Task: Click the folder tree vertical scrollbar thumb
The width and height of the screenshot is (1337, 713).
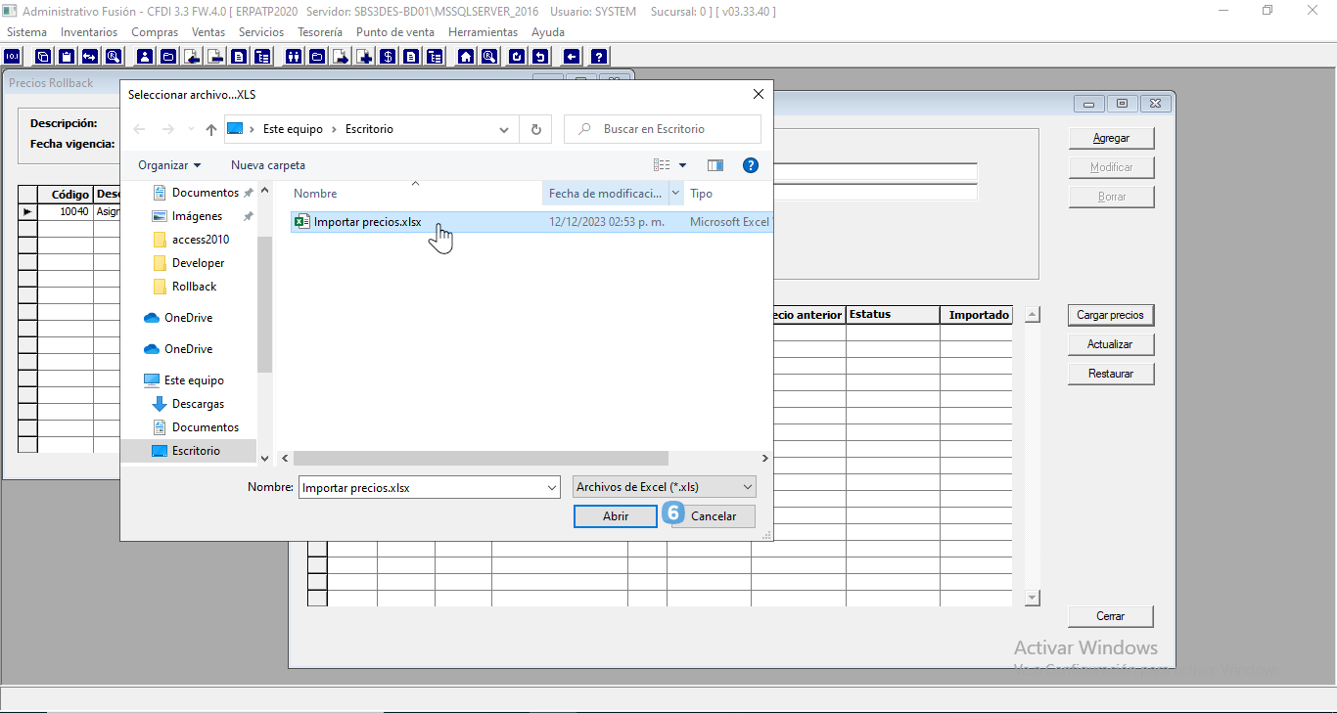Action: [264, 303]
